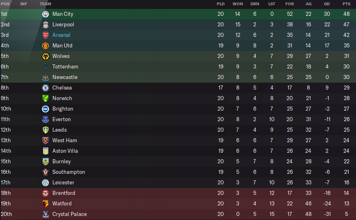Screen dimensions: 356x220
Task: Open the Brentford team link
Action: click(64, 193)
